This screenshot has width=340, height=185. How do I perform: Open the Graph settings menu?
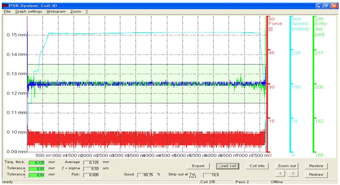(x=28, y=11)
